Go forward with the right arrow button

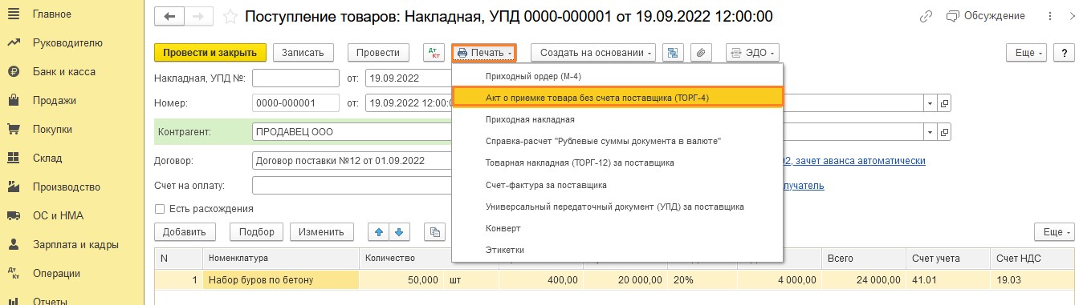coord(198,16)
